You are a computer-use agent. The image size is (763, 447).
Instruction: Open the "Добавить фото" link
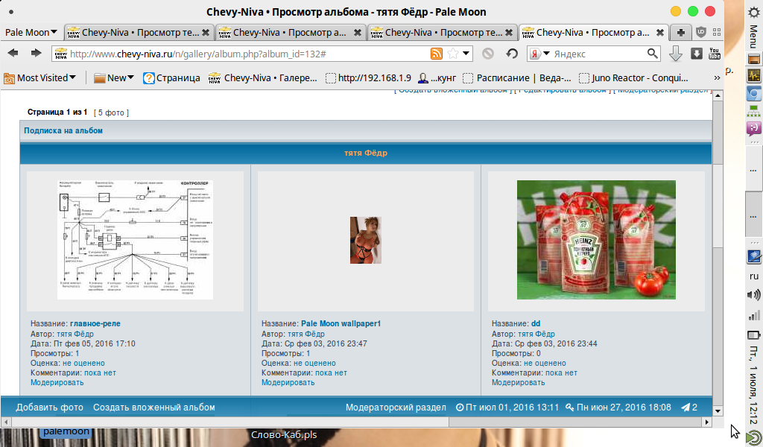pos(49,408)
